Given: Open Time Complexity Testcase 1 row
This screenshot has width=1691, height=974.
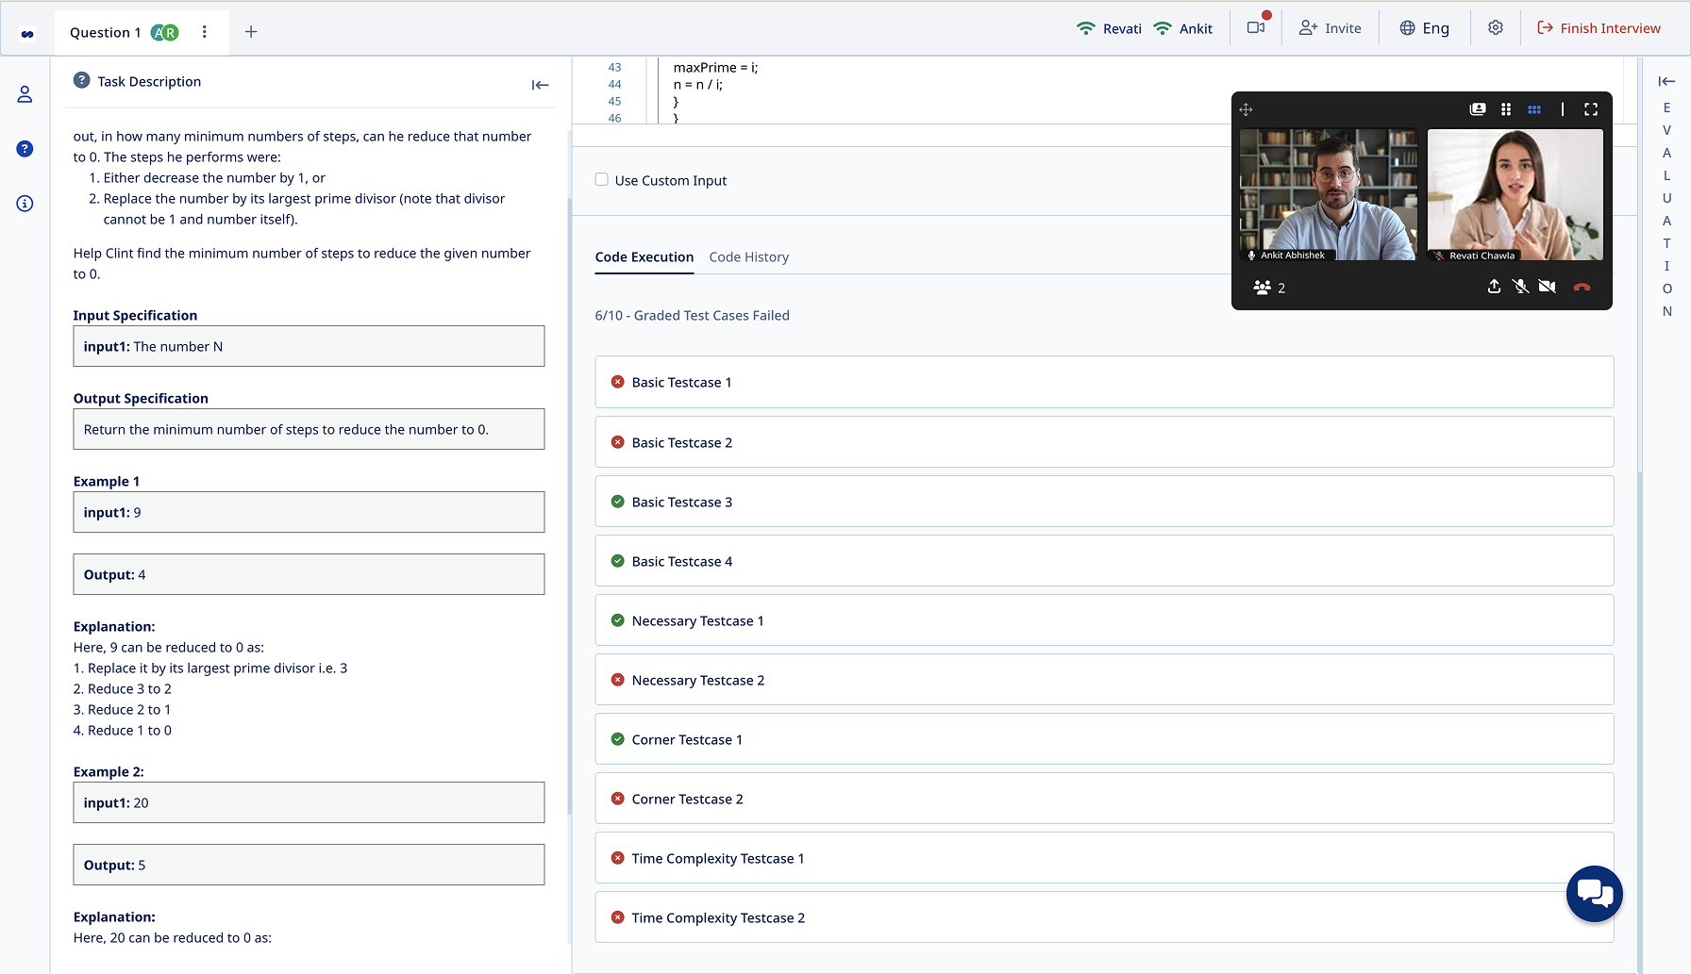Looking at the screenshot, I should coord(1104,858).
